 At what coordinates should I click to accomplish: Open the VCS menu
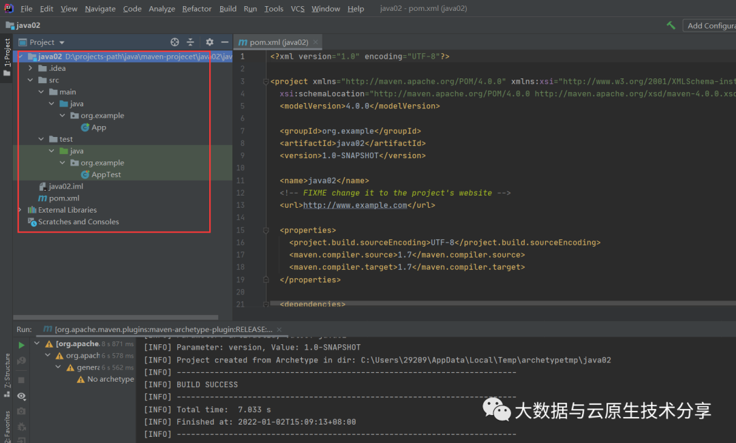298,8
